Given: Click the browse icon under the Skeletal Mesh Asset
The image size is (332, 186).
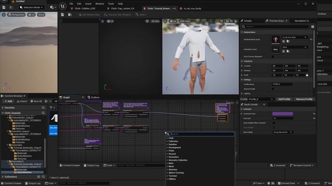Looking at the screenshot, I should click(288, 41).
